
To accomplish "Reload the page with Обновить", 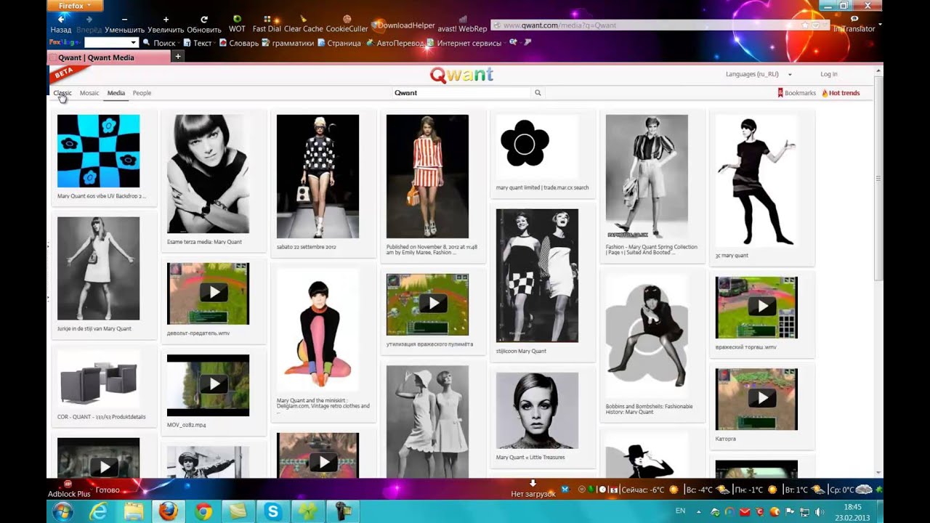I will click(204, 24).
